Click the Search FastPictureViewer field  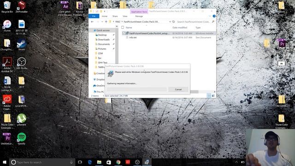tap(195, 22)
